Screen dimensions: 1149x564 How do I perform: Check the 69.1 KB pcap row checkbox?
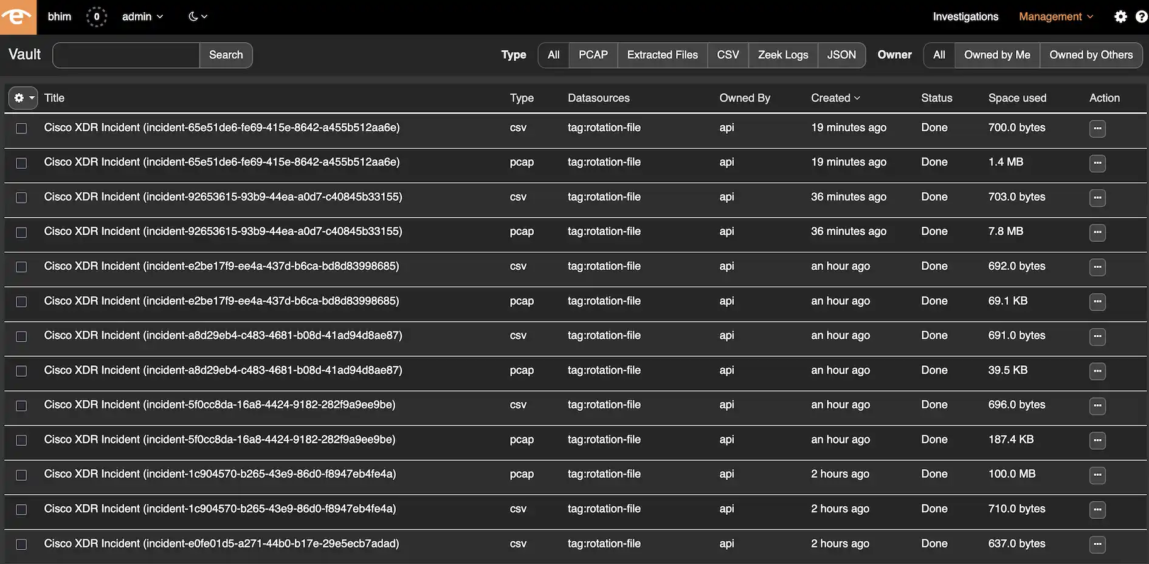(x=21, y=301)
